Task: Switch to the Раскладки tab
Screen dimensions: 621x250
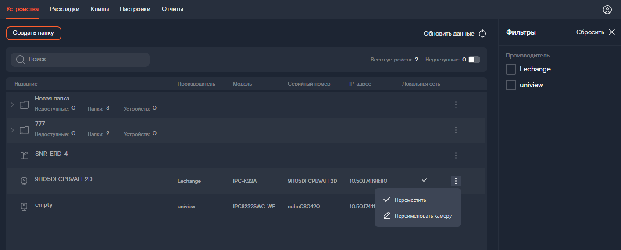Action: pos(64,9)
